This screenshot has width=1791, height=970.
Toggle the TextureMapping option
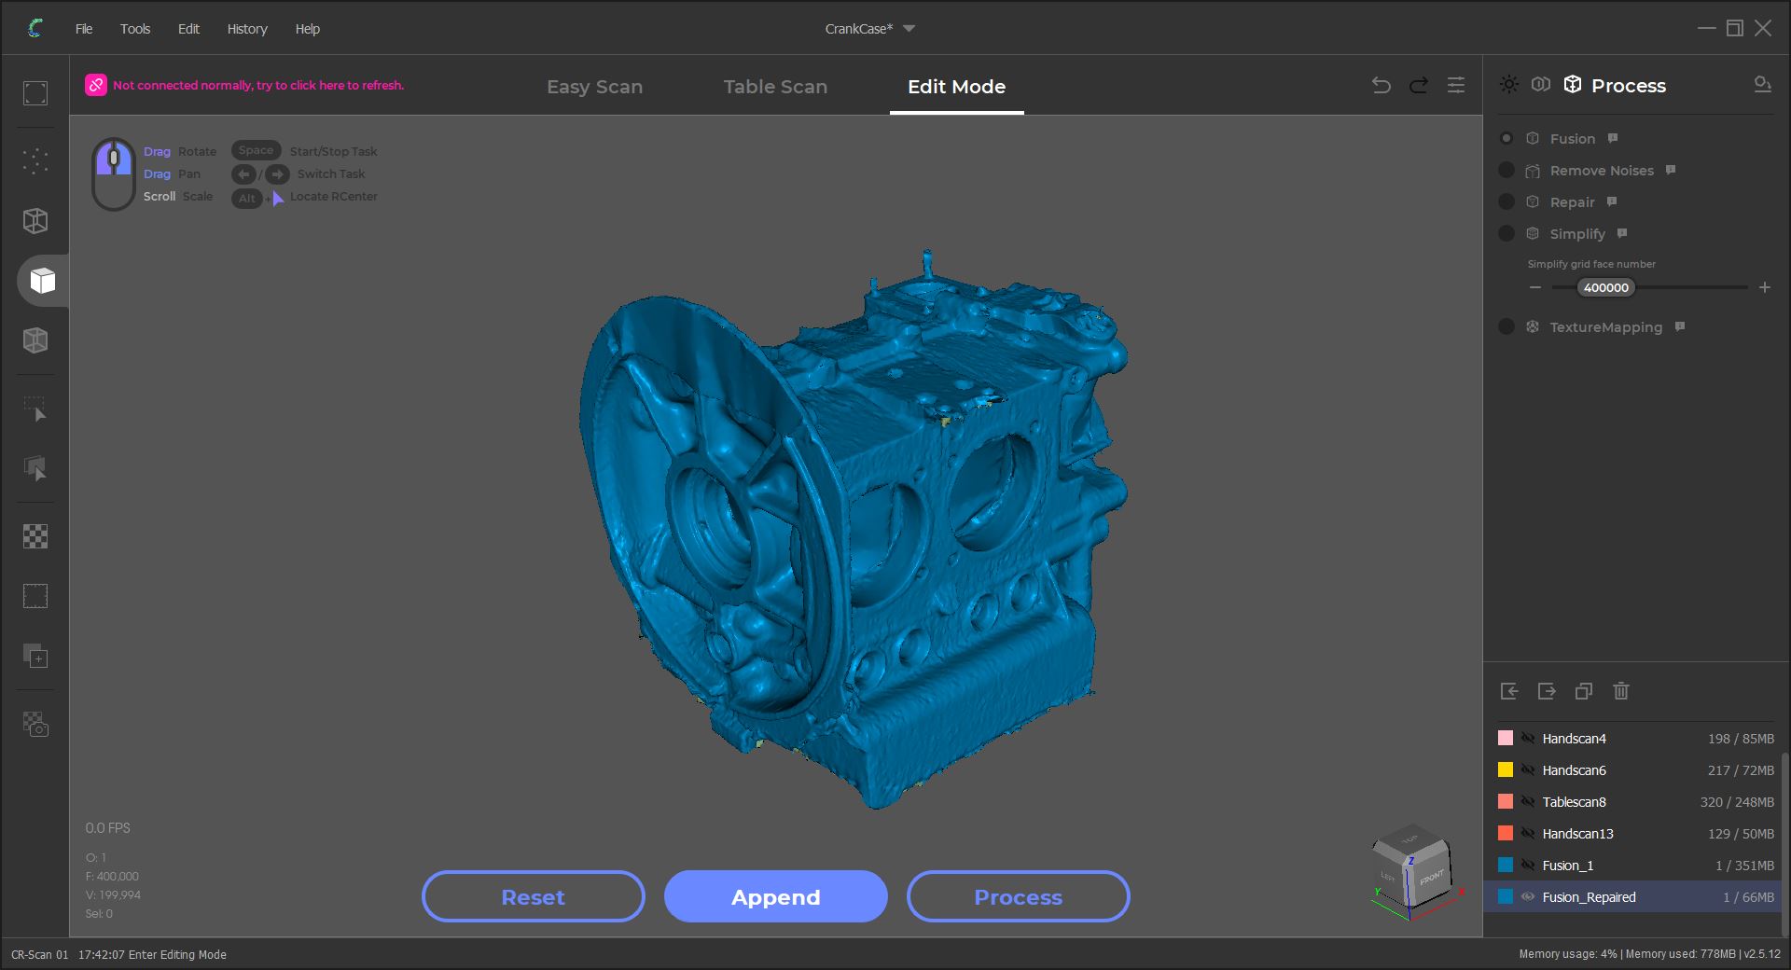(1506, 326)
